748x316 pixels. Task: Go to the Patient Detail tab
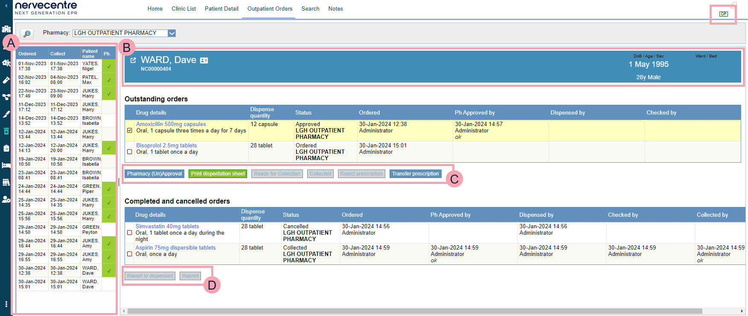point(221,9)
